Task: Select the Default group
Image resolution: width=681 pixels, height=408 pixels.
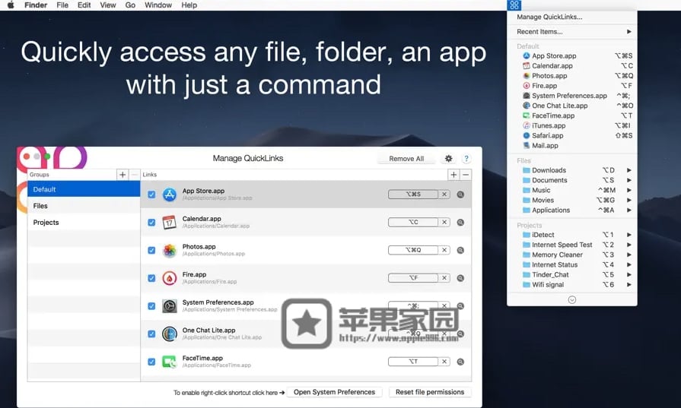Action: pos(84,189)
